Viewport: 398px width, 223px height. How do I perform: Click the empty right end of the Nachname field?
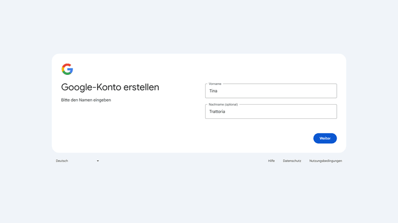pyautogui.click(x=321, y=112)
